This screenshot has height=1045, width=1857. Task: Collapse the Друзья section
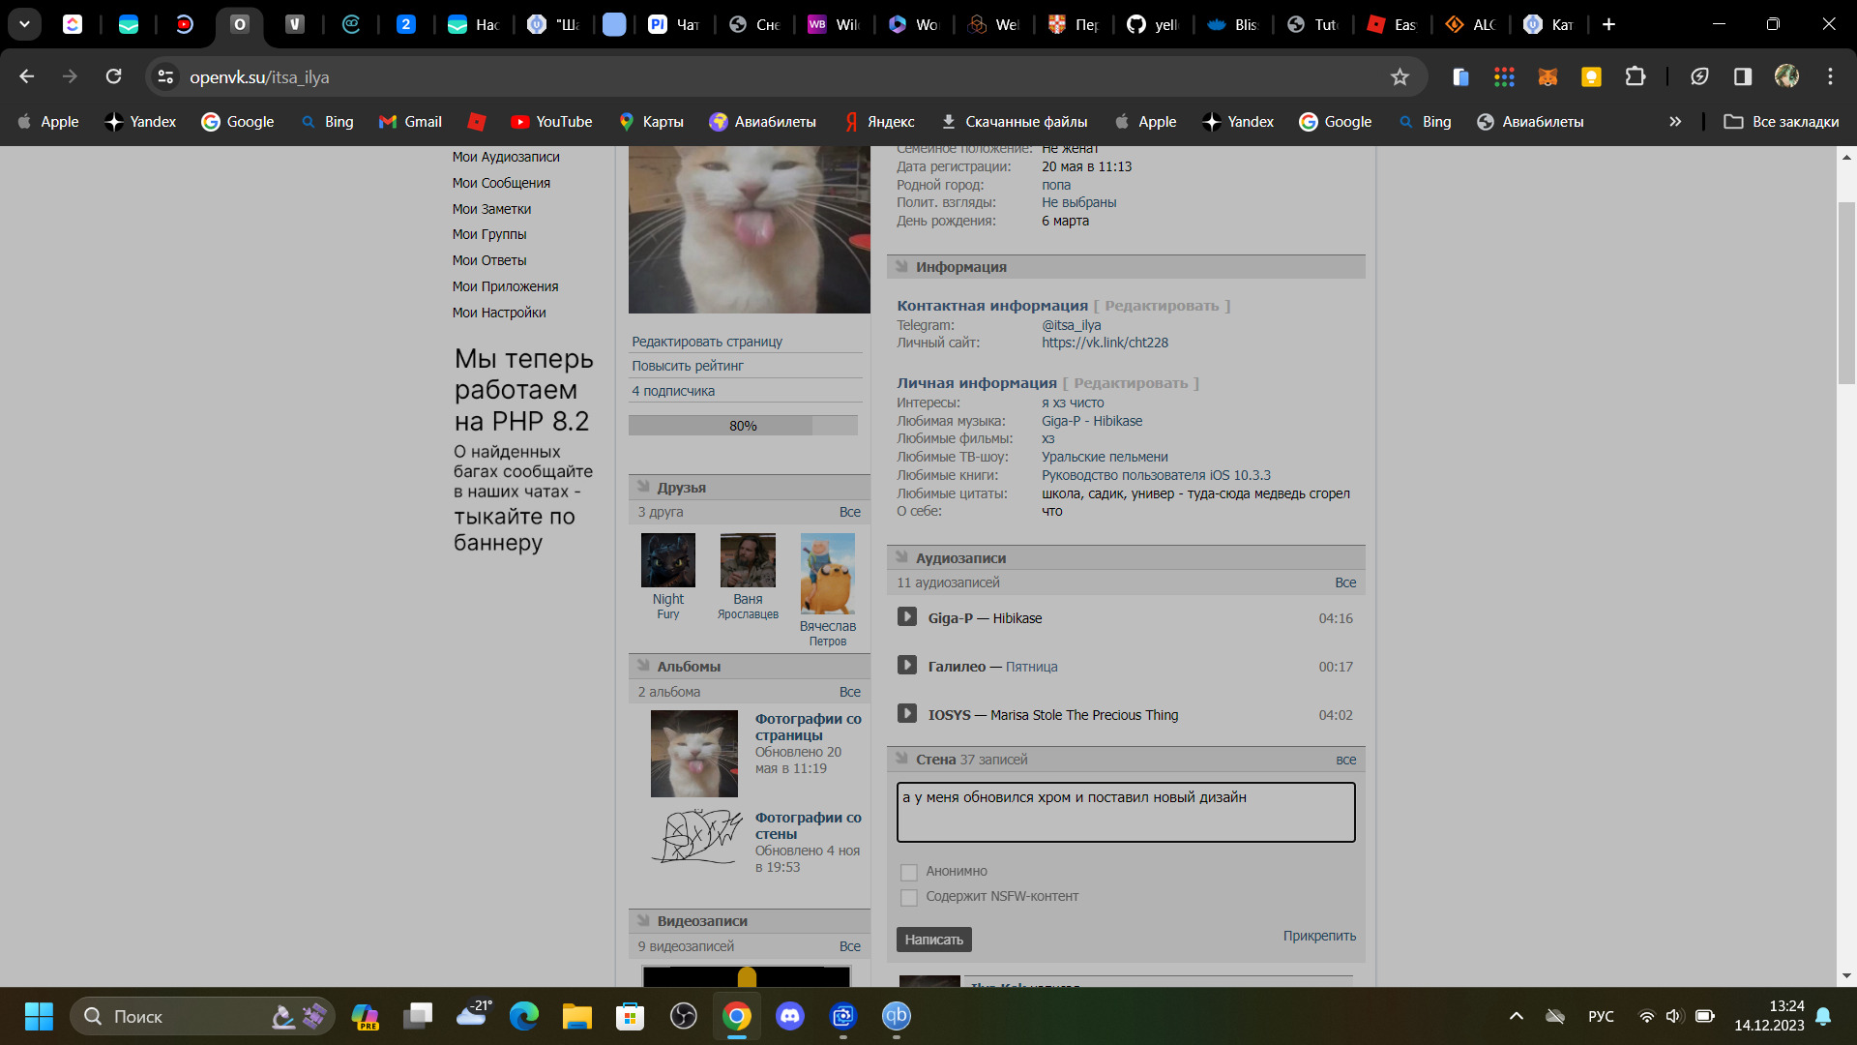[644, 487]
